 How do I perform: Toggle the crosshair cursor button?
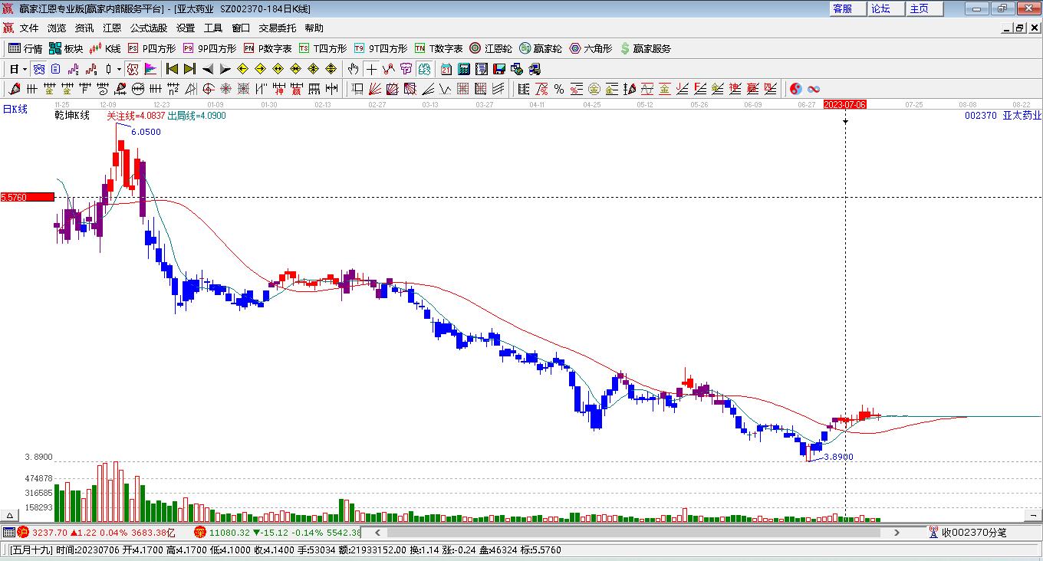coord(371,69)
